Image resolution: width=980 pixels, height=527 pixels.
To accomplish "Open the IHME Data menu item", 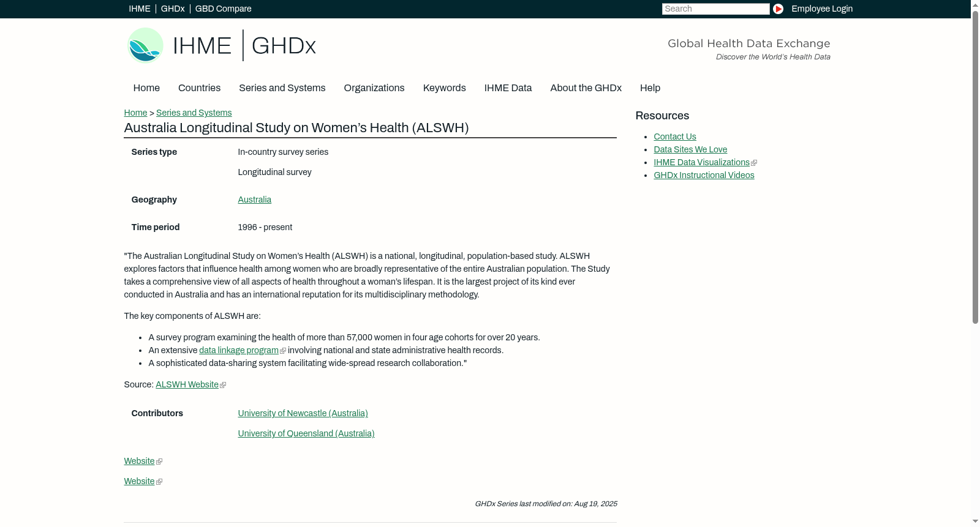I will tap(508, 88).
